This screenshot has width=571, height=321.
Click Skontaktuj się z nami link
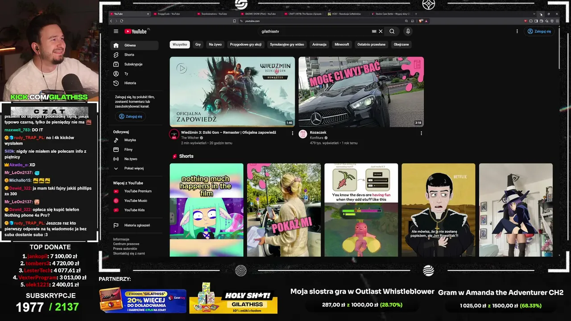click(x=129, y=253)
